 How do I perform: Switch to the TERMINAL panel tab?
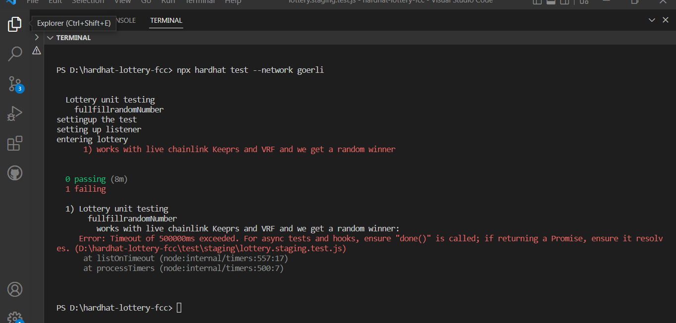pos(166,21)
